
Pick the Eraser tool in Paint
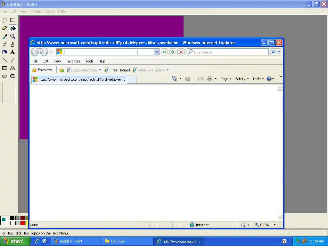click(5, 28)
